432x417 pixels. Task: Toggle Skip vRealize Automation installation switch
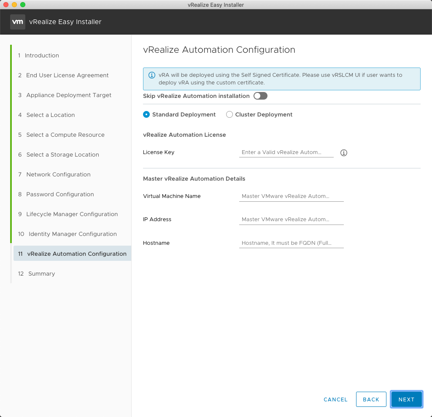(x=260, y=96)
